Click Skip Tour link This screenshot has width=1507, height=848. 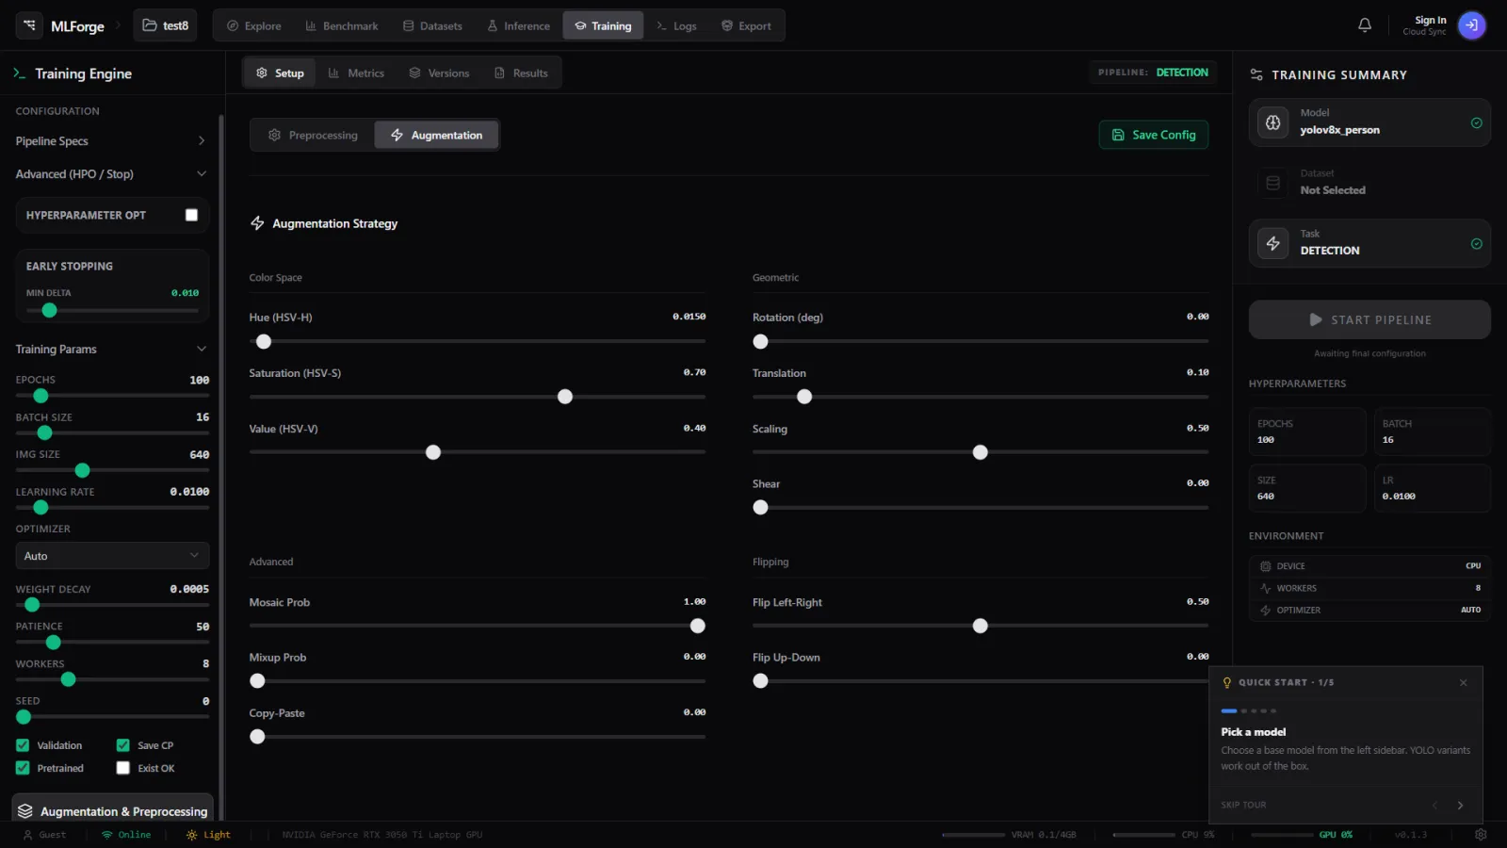pyautogui.click(x=1243, y=805)
